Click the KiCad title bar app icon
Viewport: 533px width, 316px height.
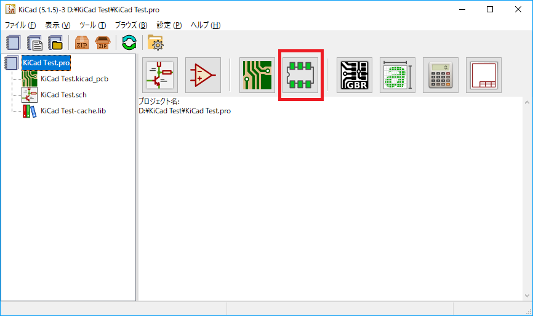[10, 9]
